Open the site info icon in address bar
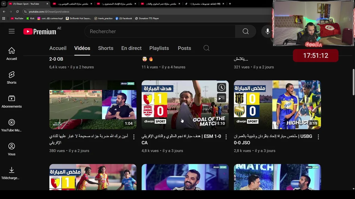Screen dimensions: 355x199 pos(25,12)
